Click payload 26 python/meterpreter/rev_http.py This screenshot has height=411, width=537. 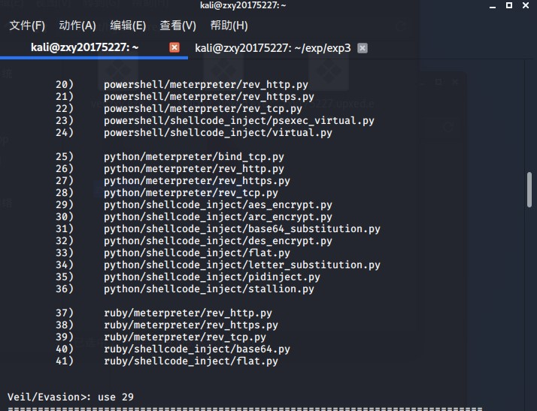pyautogui.click(x=170, y=169)
